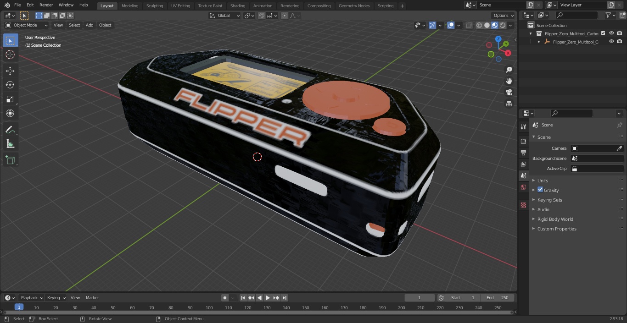Viewport: 627px width, 323px height.
Task: Activate the Measure tool
Action: coord(10,144)
